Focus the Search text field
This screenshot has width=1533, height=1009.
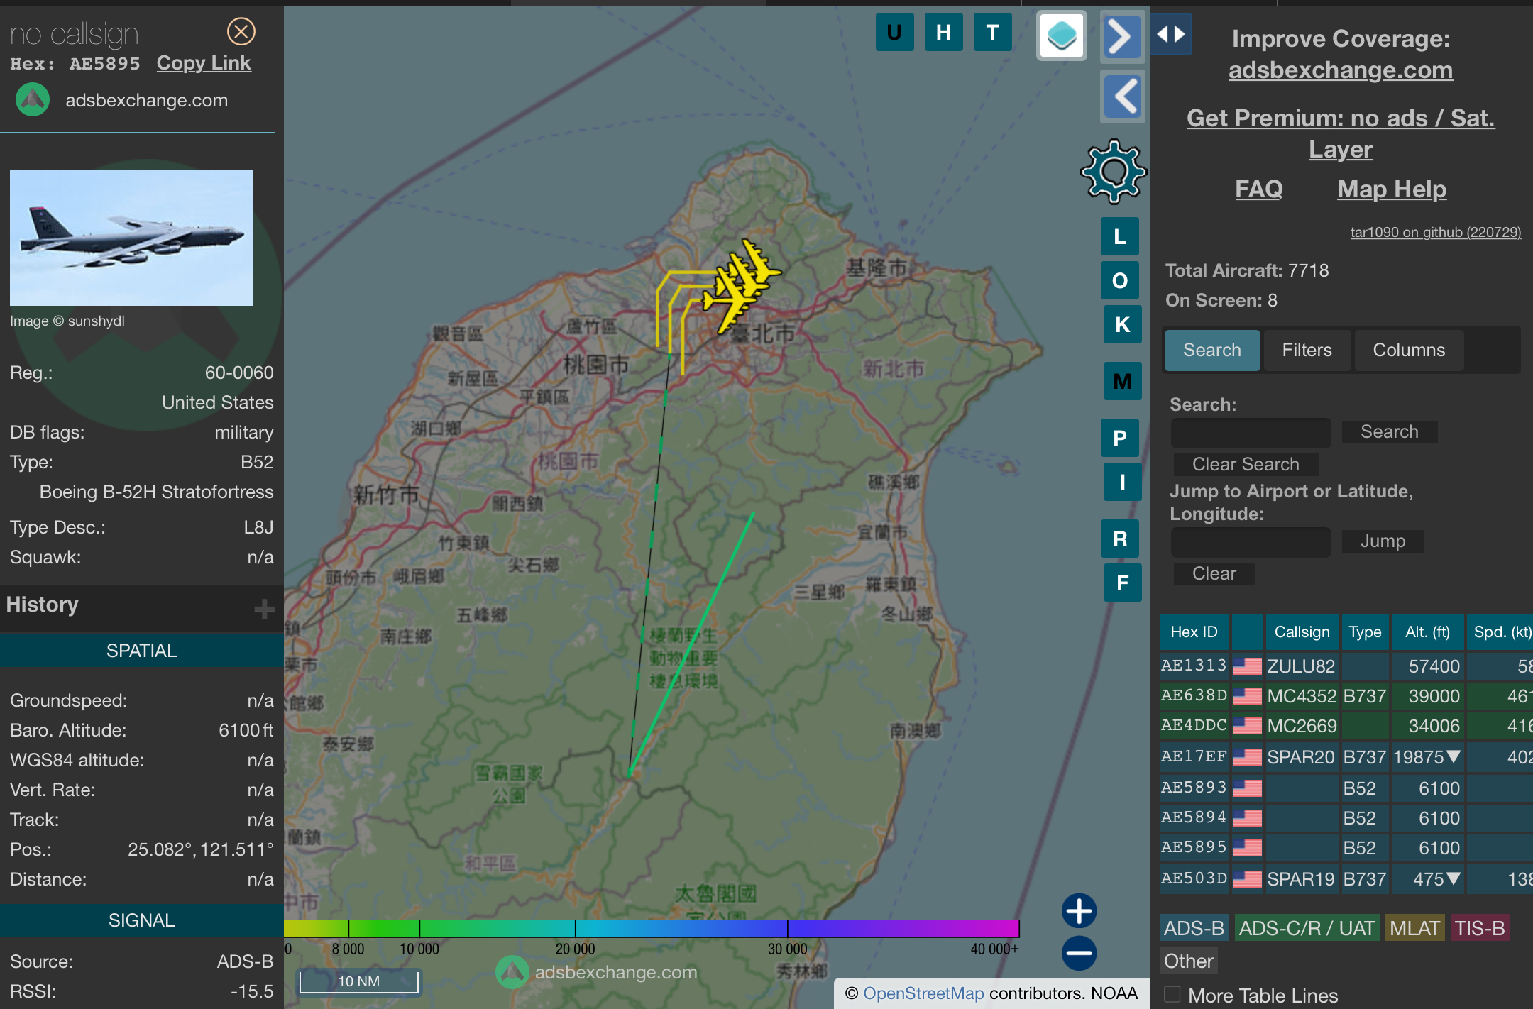tap(1251, 432)
